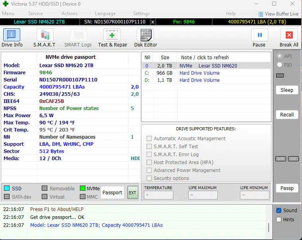Select C: 966 GB Hard Drive Volume row
Screen dimensions: 302x240
click(x=206, y=73)
